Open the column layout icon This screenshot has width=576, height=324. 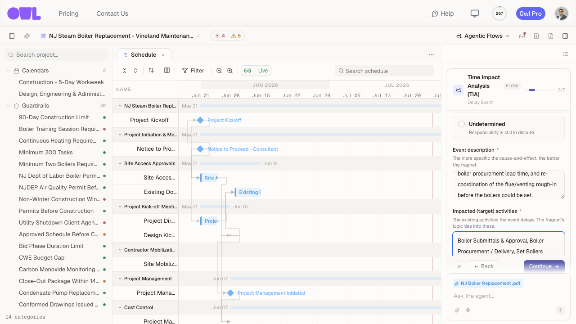167,71
